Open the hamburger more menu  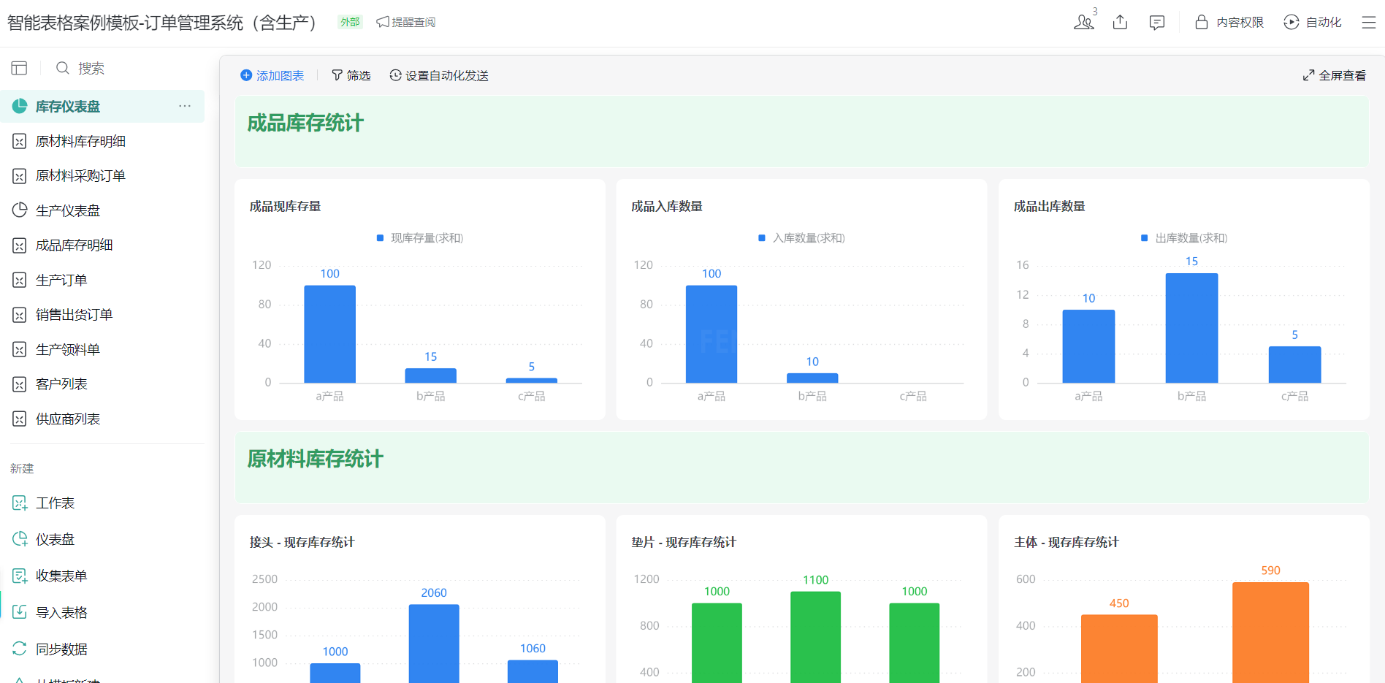(x=1369, y=23)
